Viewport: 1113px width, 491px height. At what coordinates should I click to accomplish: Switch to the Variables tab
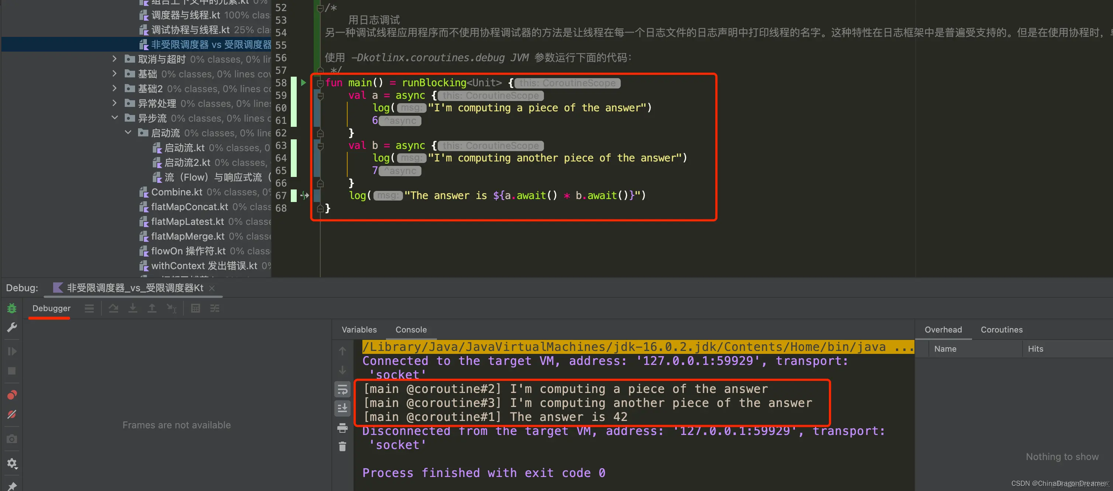359,330
